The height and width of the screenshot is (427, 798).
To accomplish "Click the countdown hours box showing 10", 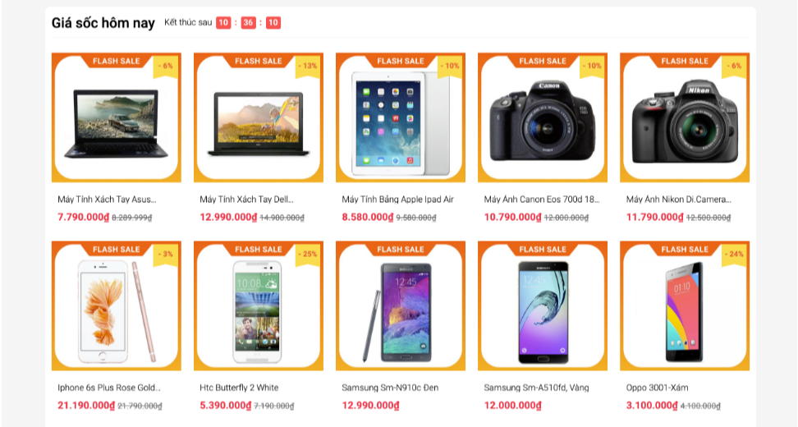I will [223, 22].
